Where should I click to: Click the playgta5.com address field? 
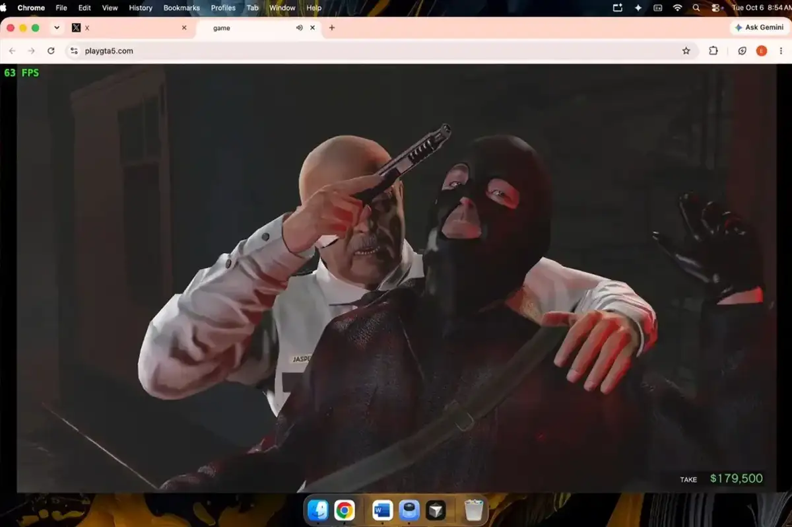[x=381, y=51]
